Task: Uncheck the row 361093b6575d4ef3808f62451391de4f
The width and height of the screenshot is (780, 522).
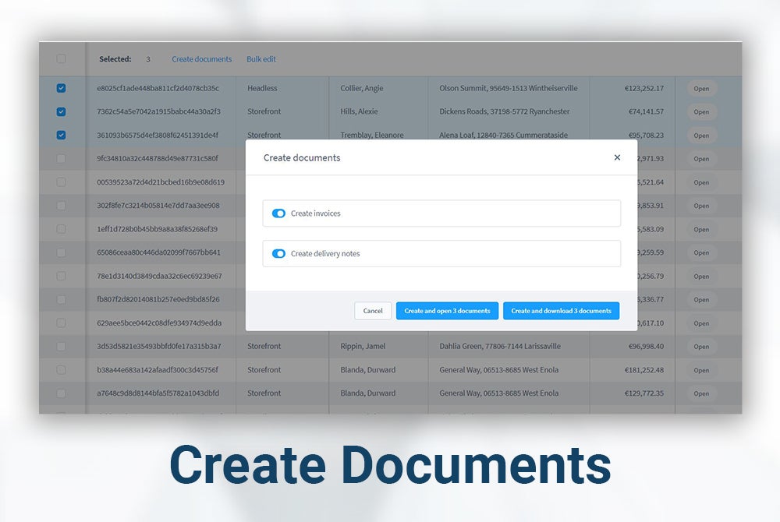Action: 61,135
